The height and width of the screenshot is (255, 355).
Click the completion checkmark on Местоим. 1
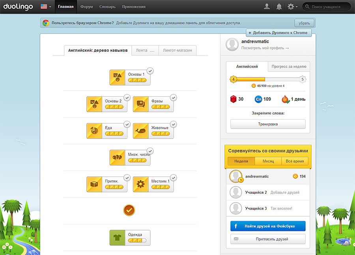[x=174, y=178]
